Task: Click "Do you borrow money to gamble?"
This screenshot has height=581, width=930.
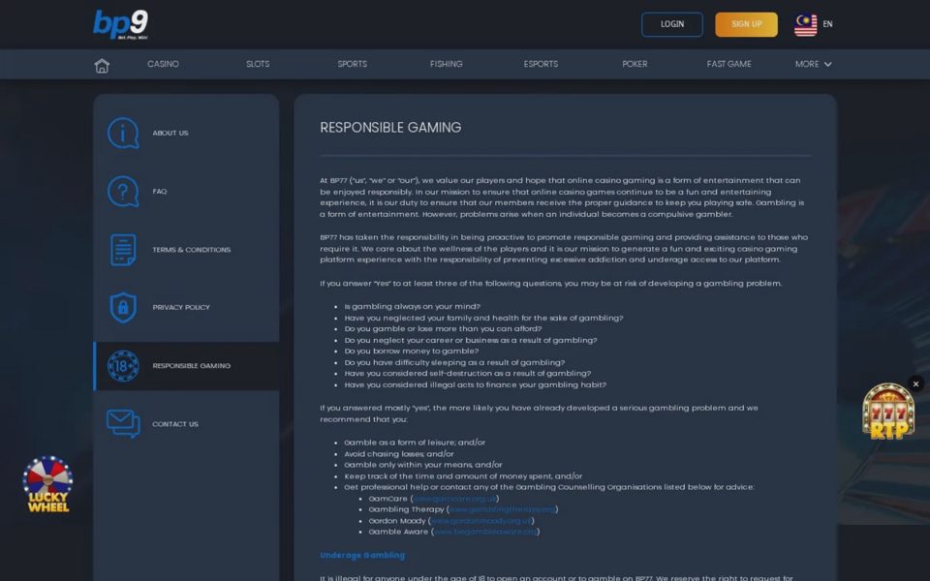Action: point(411,351)
